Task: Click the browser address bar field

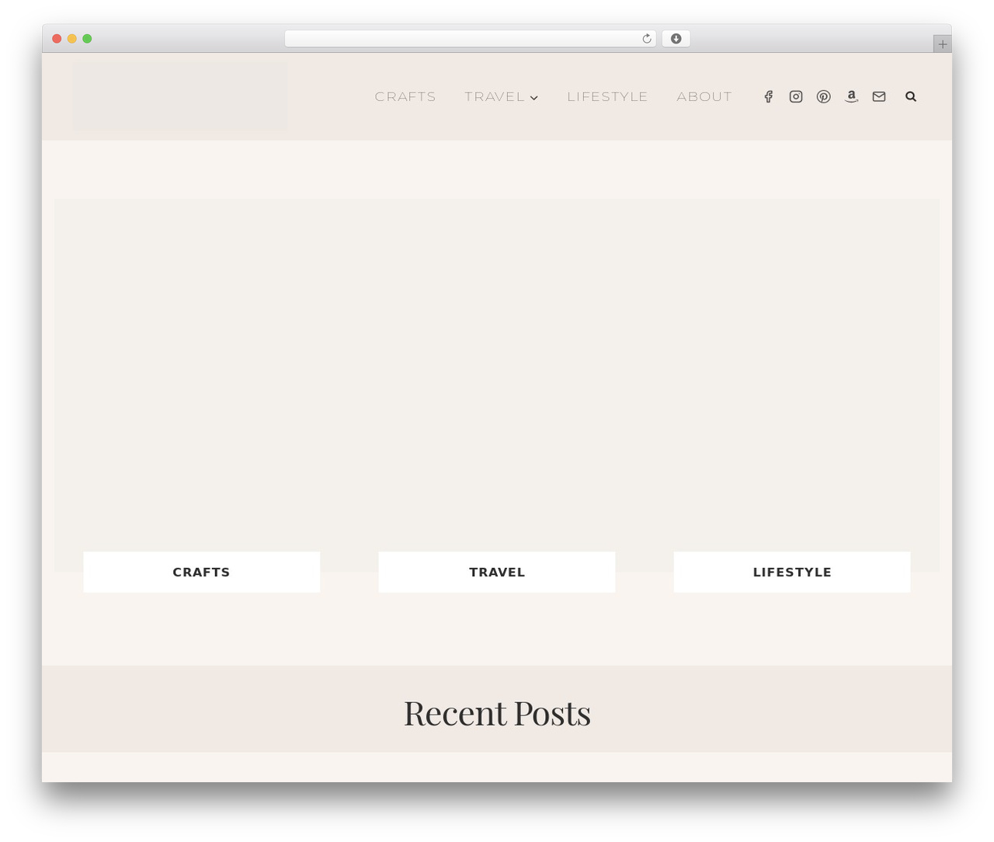Action: (x=470, y=39)
